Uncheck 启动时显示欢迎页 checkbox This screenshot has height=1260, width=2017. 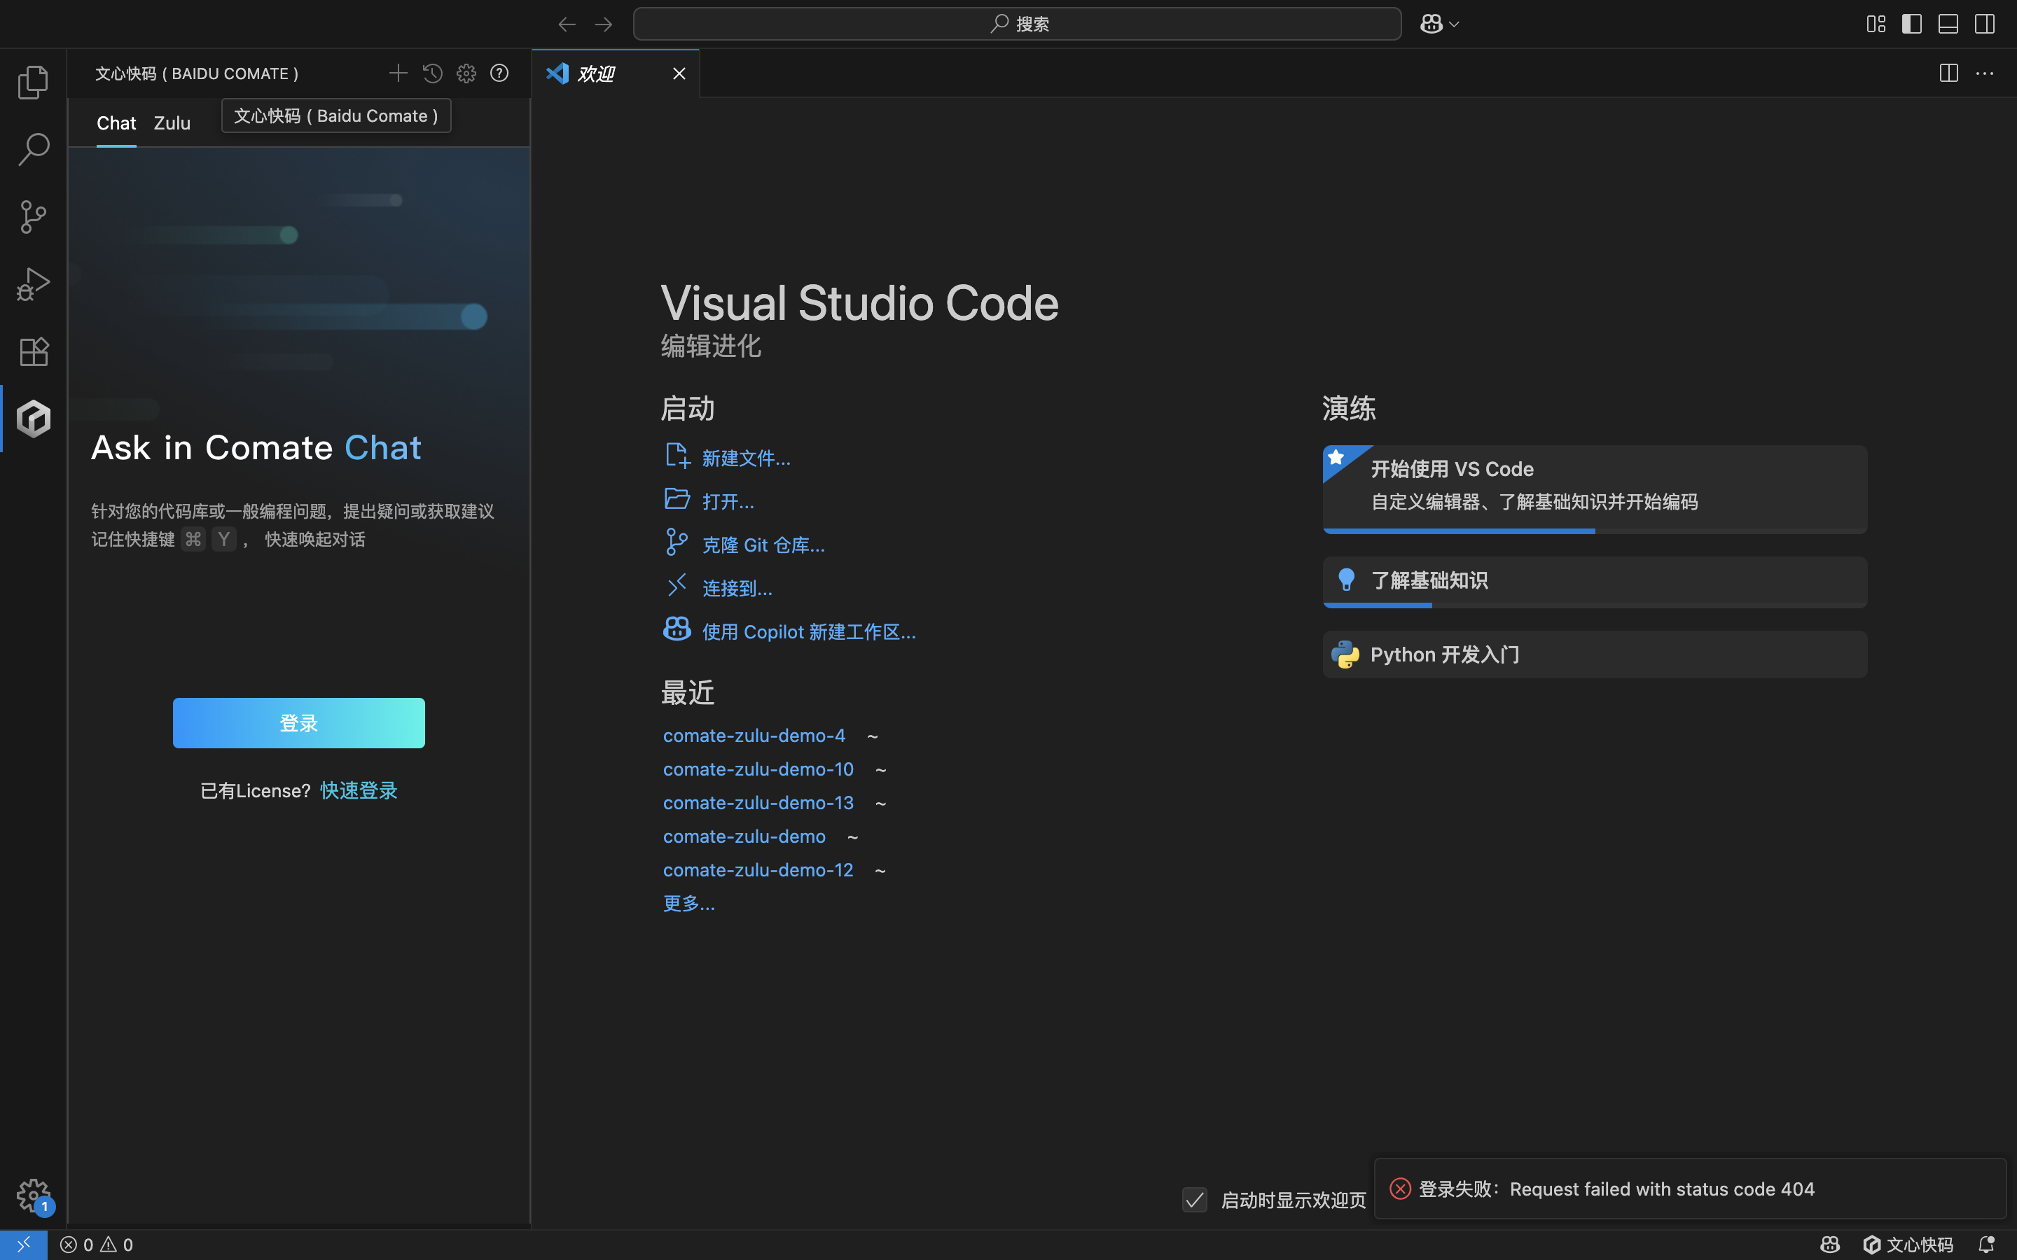(x=1194, y=1200)
